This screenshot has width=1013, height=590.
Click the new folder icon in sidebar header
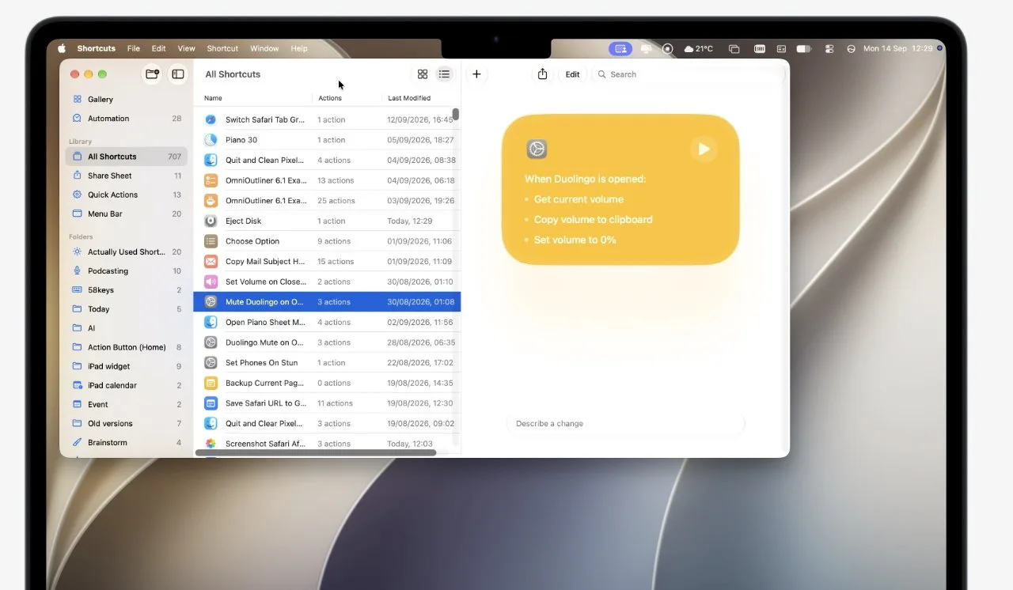pyautogui.click(x=152, y=74)
